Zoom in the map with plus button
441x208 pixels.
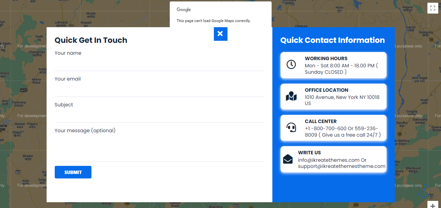click(x=432, y=205)
